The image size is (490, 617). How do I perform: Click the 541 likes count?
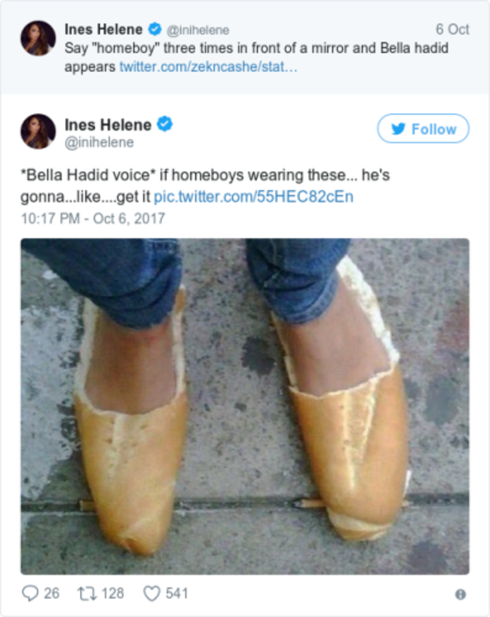coord(176,594)
